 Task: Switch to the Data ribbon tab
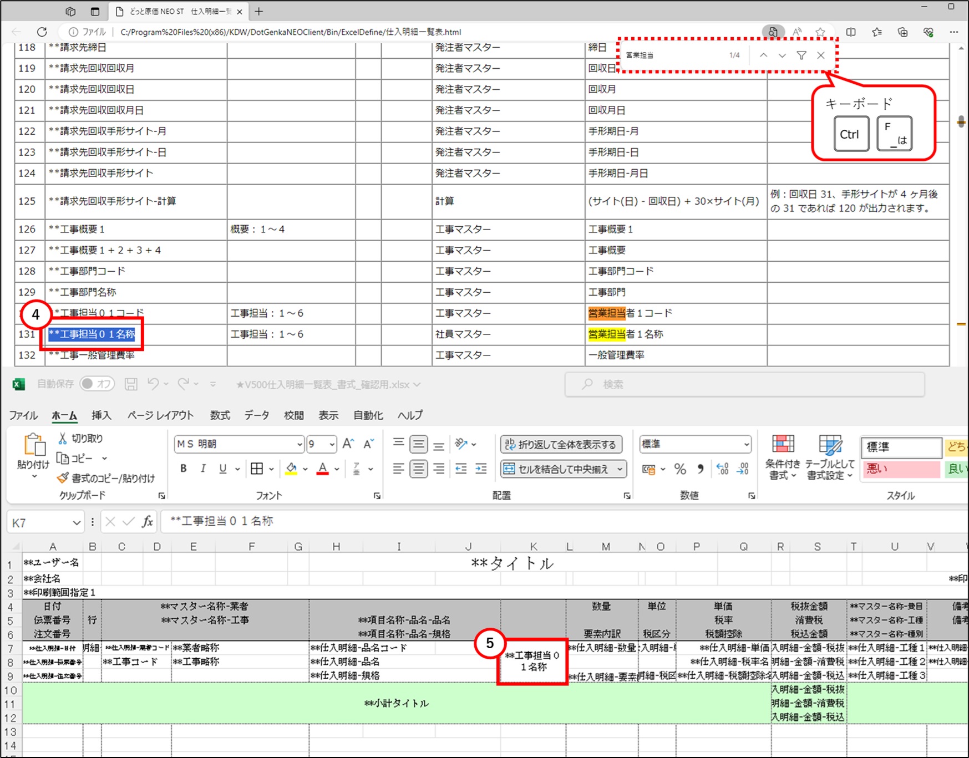coord(257,415)
